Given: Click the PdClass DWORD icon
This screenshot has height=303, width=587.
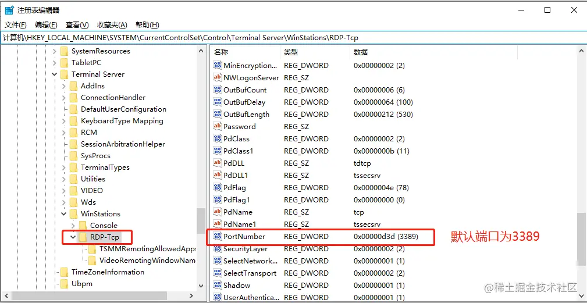Looking at the screenshot, I should (218, 139).
